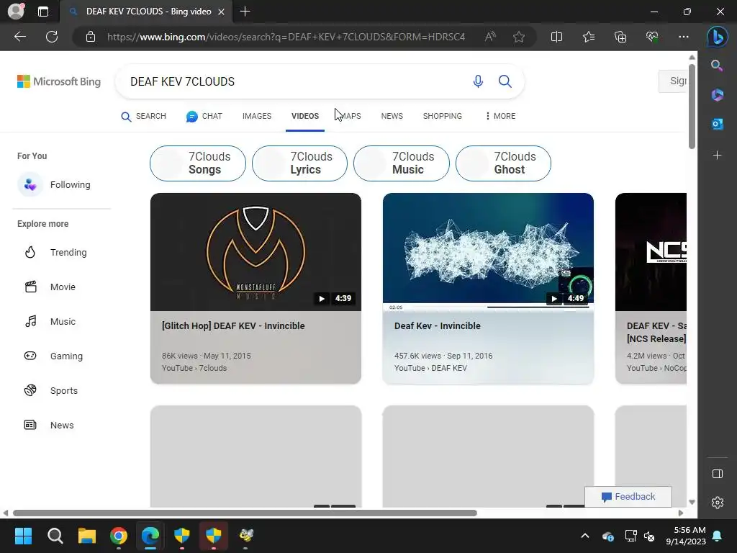Open Trending videos category
737x553 pixels.
pyautogui.click(x=55, y=253)
